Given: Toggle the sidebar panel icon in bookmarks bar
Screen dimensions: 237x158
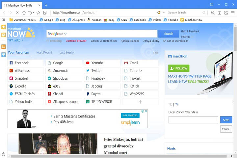Looking at the screenshot, I should click(x=4, y=20).
